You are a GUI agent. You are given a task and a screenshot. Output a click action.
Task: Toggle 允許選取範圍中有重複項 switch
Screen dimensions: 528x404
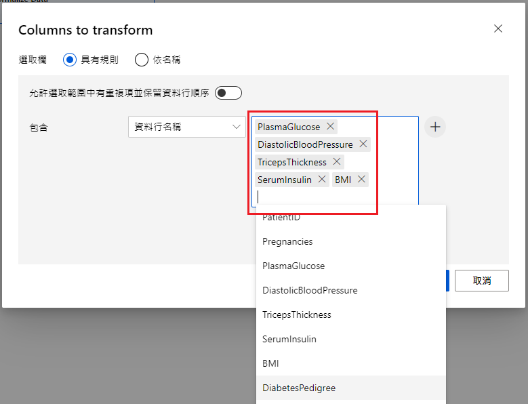(x=228, y=93)
